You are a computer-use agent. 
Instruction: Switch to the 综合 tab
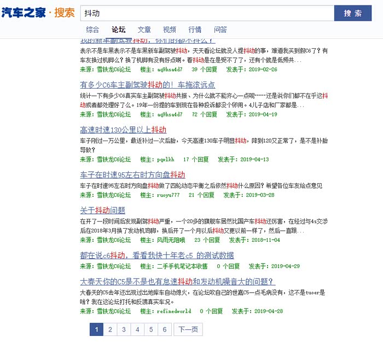coord(92,30)
